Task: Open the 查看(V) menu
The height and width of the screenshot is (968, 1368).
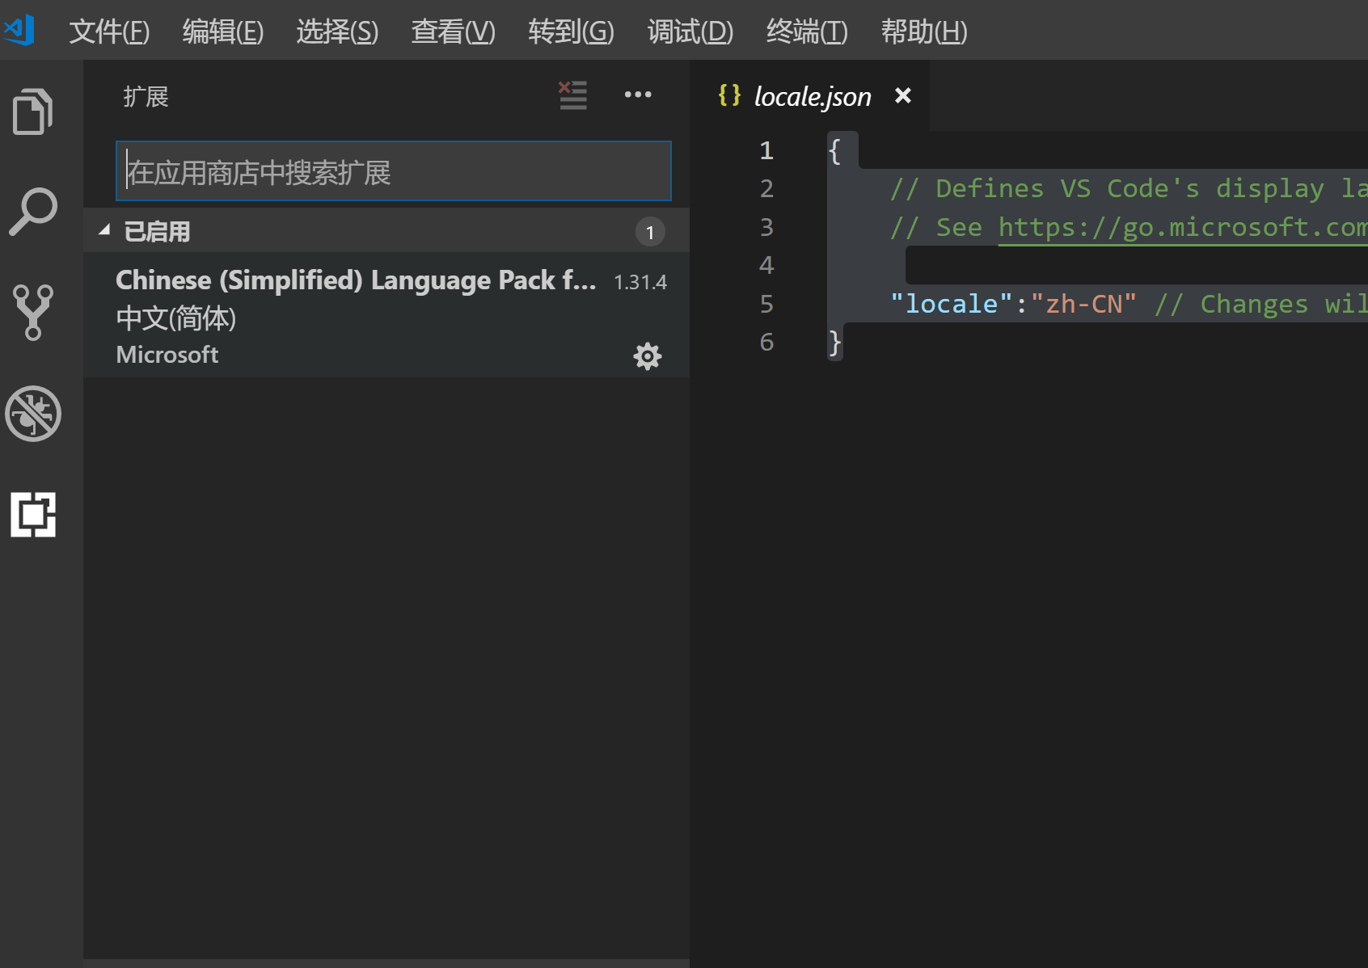Action: coord(453,32)
